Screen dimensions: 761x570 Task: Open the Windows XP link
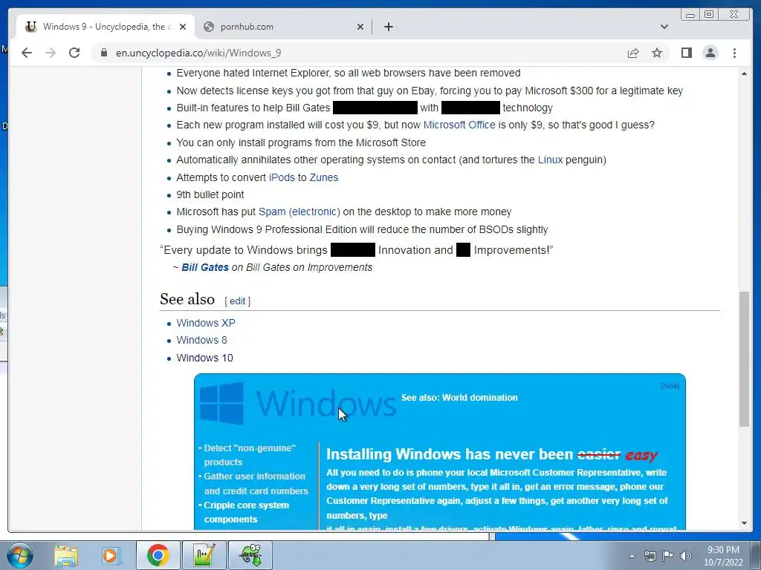pos(206,323)
